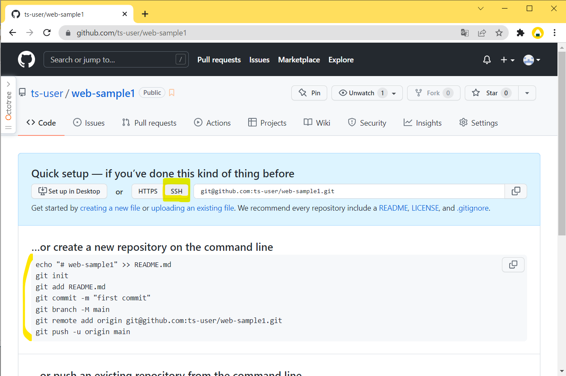Click the git clone URL text field
The image size is (566, 376).
[349, 191]
